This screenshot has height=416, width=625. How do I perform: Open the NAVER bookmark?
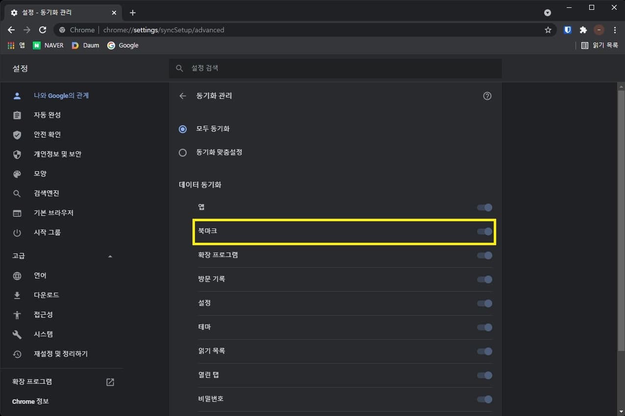pyautogui.click(x=48, y=45)
